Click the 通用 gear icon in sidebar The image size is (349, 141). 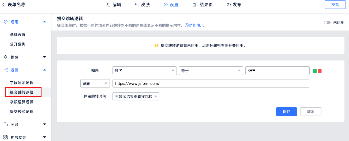point(6,22)
